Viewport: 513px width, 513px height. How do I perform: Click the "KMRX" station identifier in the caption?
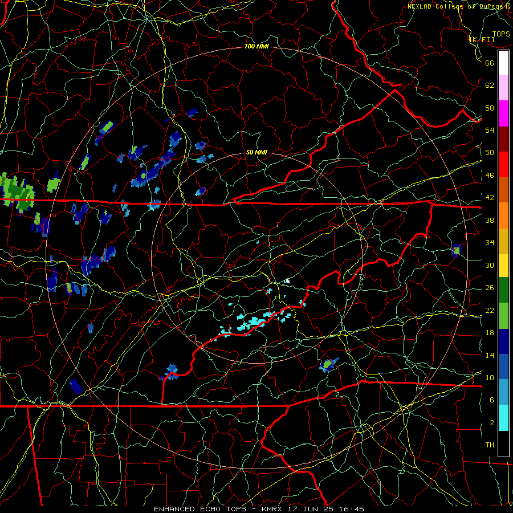pos(273,509)
